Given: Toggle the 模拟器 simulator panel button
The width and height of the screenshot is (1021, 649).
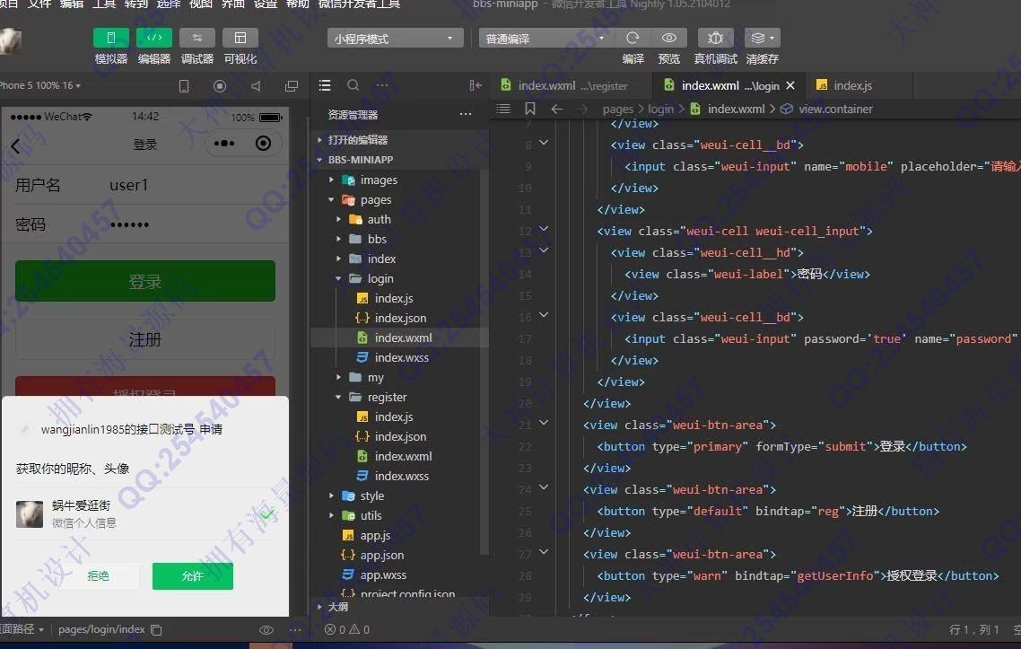Looking at the screenshot, I should tap(110, 38).
